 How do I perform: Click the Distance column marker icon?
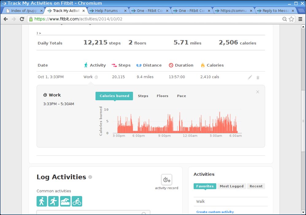click(x=139, y=65)
